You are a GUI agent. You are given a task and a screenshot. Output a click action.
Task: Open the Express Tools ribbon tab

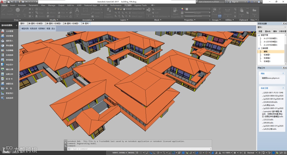pyautogui.click(x=141, y=5)
